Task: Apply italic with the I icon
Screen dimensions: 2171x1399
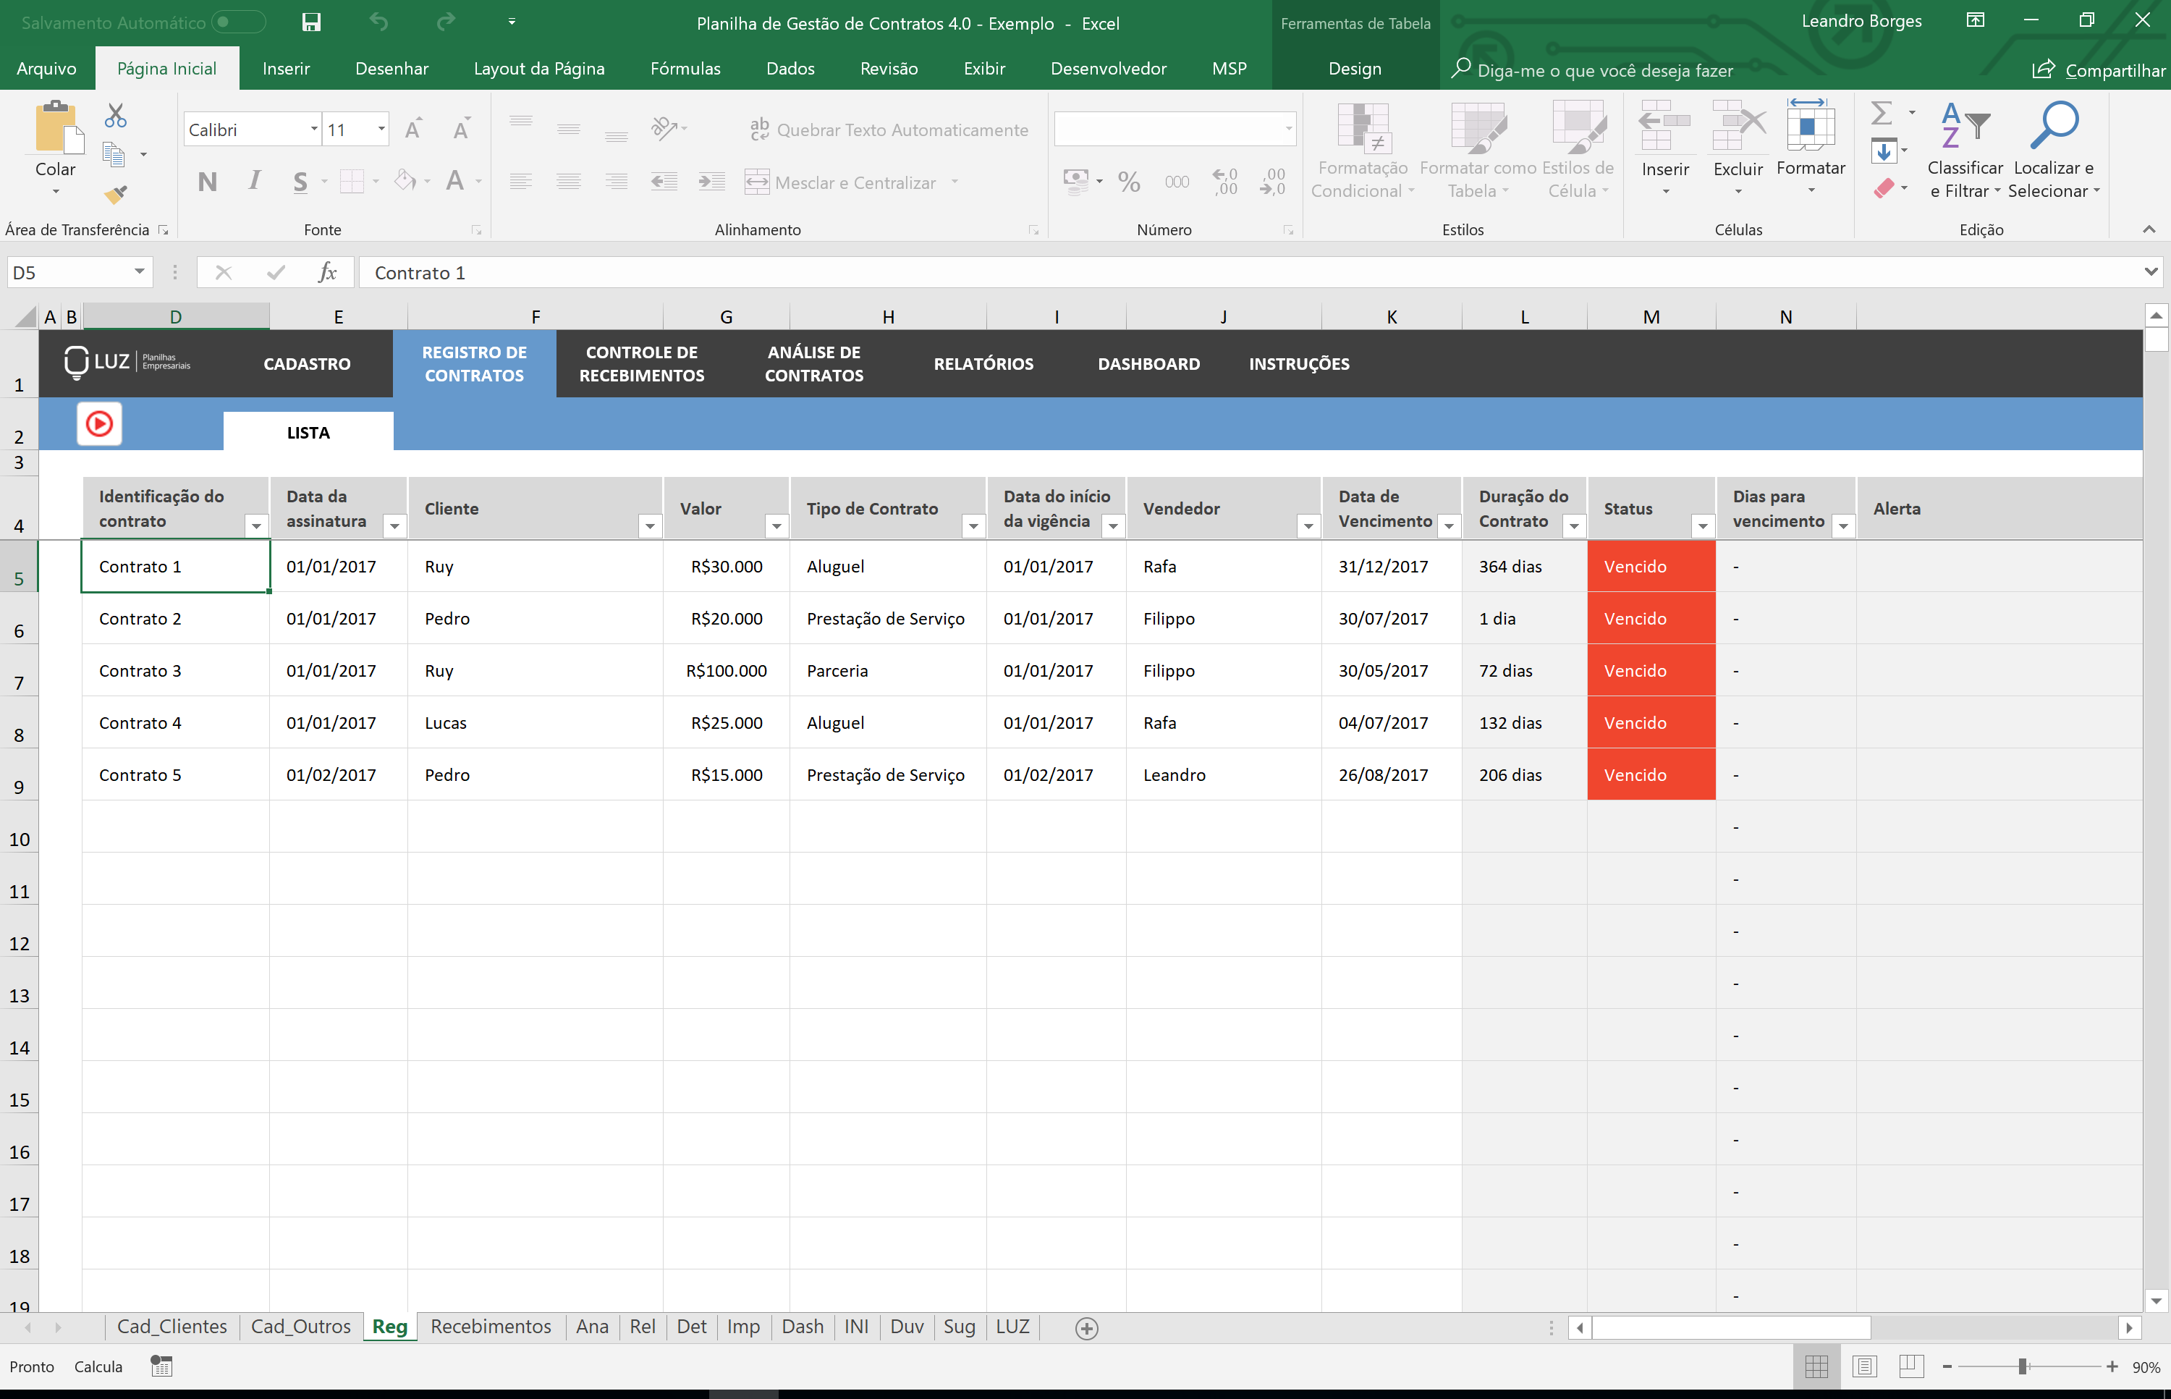Action: tap(254, 182)
